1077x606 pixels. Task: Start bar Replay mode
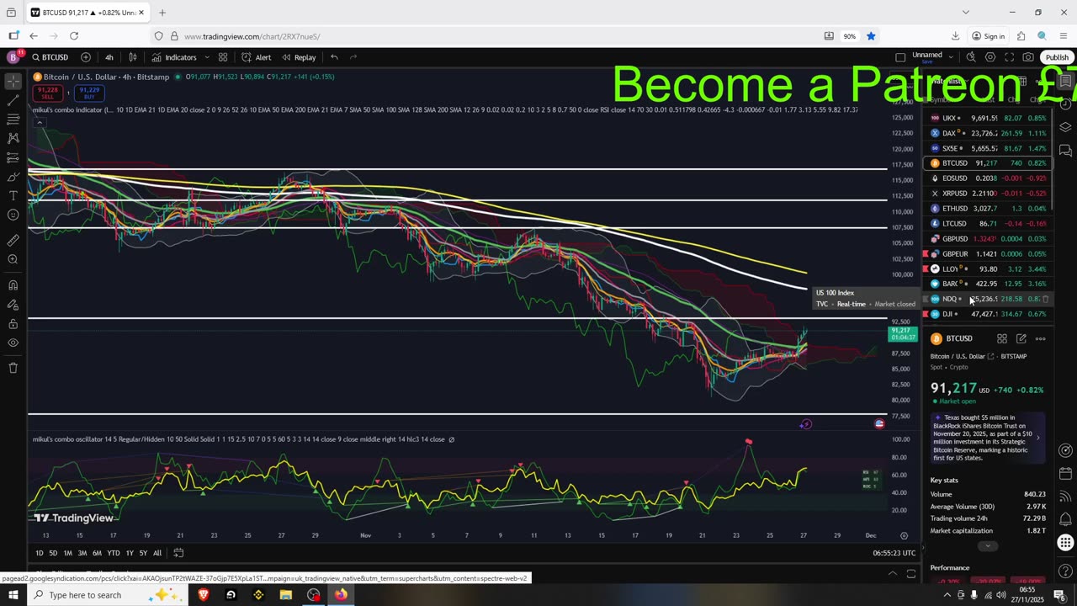(x=299, y=57)
